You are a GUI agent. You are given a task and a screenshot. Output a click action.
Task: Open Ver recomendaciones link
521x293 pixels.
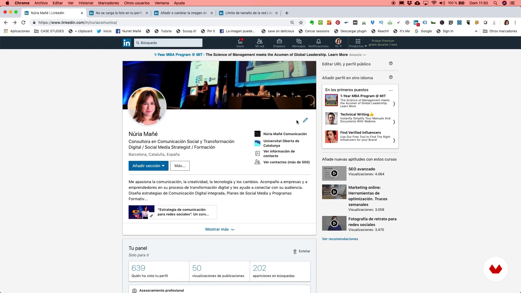[x=340, y=239]
